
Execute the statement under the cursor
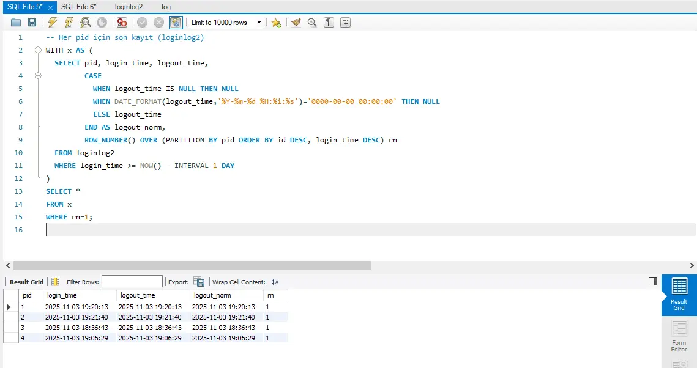[69, 23]
